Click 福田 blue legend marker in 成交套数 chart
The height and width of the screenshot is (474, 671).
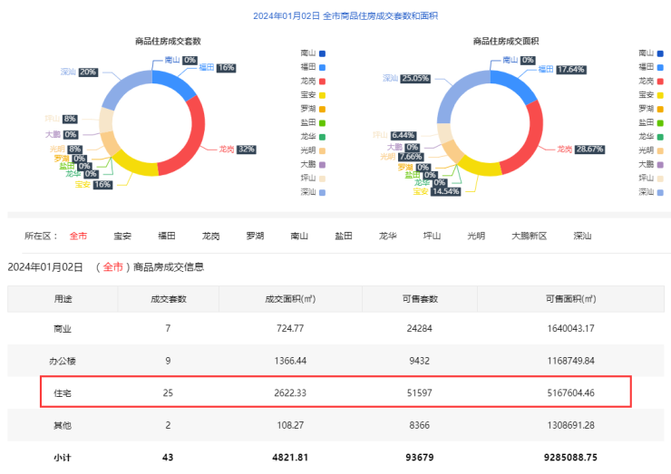pyautogui.click(x=322, y=67)
